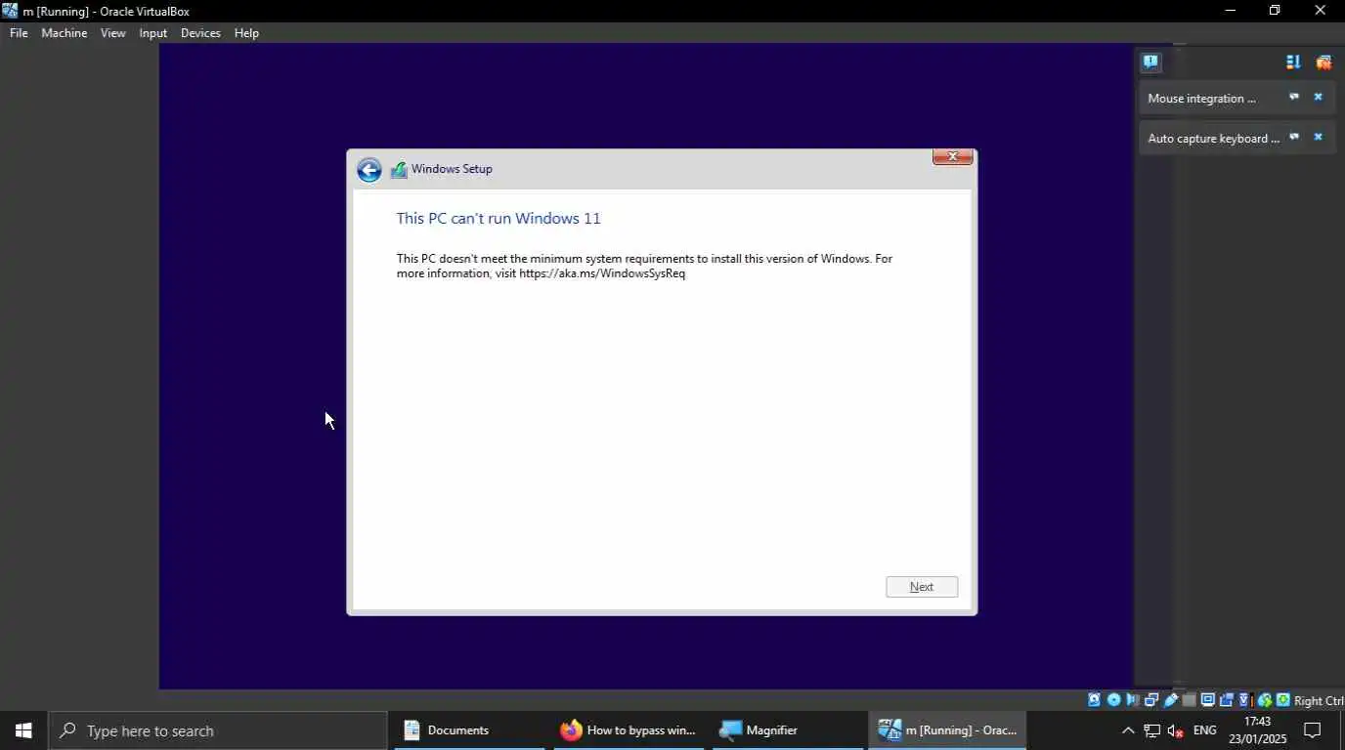This screenshot has width=1345, height=750.
Task: Click the taskbar clock showing 17:43
Action: click(x=1258, y=730)
